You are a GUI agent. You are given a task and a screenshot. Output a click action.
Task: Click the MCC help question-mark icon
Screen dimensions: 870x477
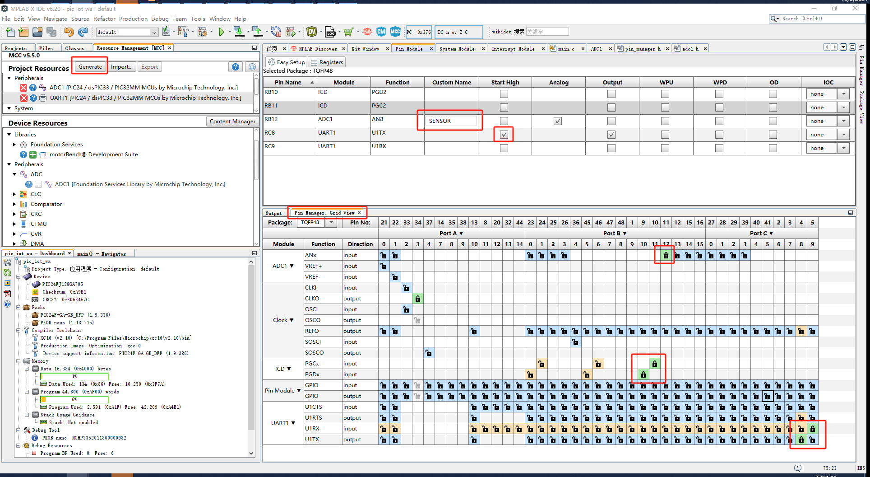point(236,67)
